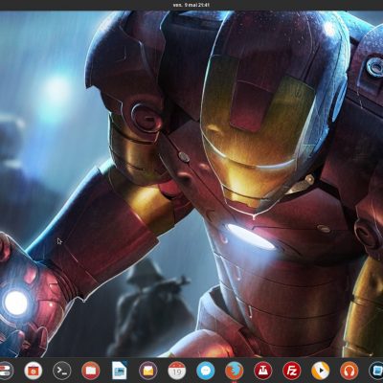Open the Files folder manager icon

click(91, 371)
